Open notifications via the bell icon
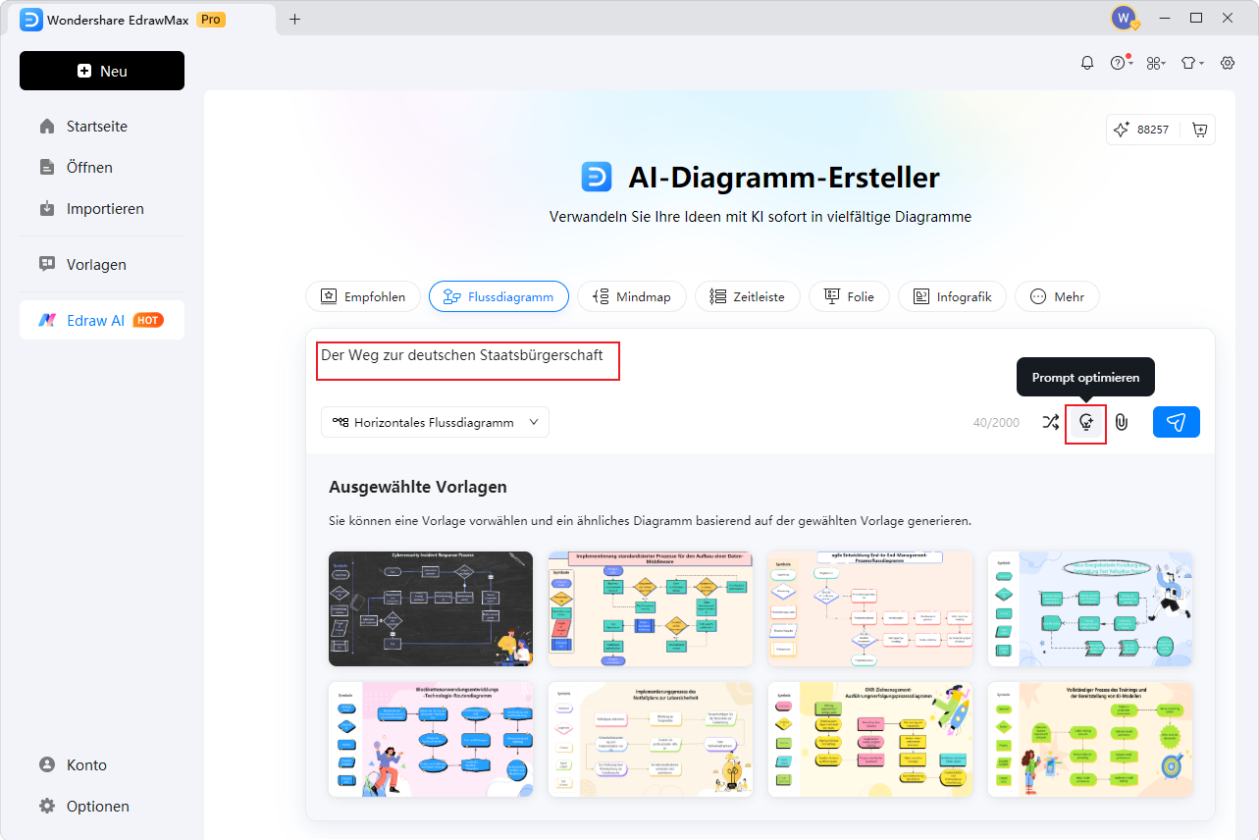The height and width of the screenshot is (840, 1259). (1086, 62)
